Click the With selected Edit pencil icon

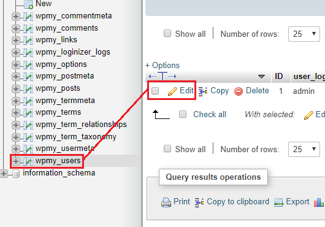click(308, 115)
